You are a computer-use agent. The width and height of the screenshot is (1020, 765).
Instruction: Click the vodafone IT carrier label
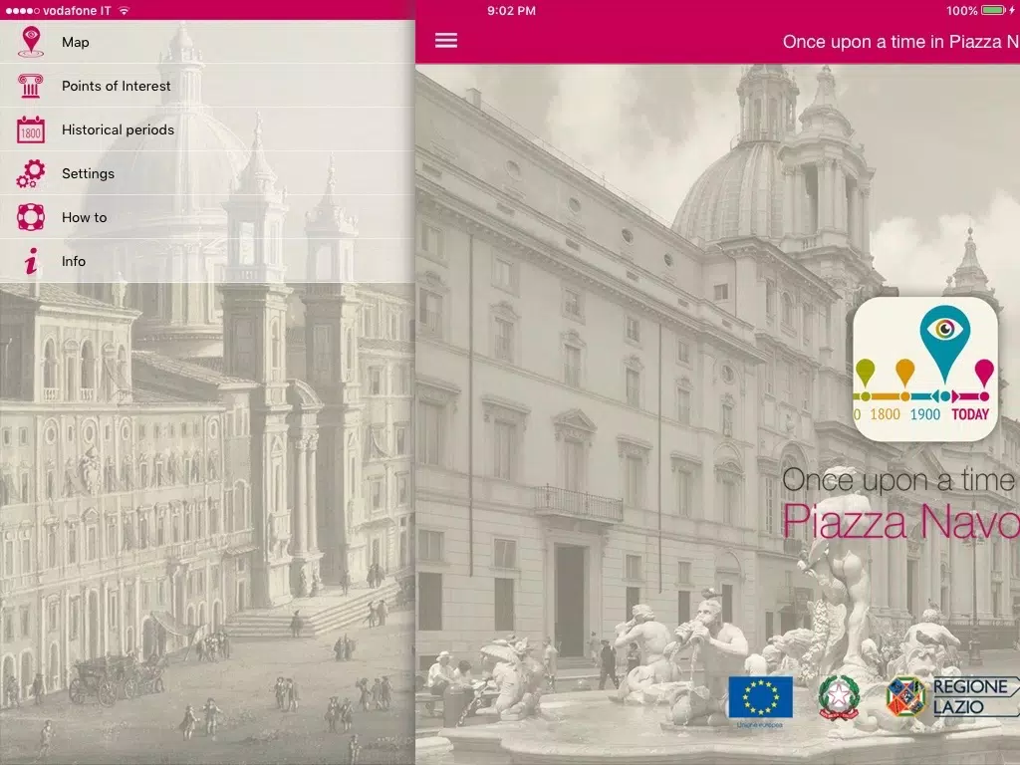click(77, 10)
